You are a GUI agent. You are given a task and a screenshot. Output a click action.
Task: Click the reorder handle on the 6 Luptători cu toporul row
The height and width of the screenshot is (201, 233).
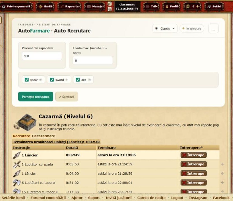[222, 182]
